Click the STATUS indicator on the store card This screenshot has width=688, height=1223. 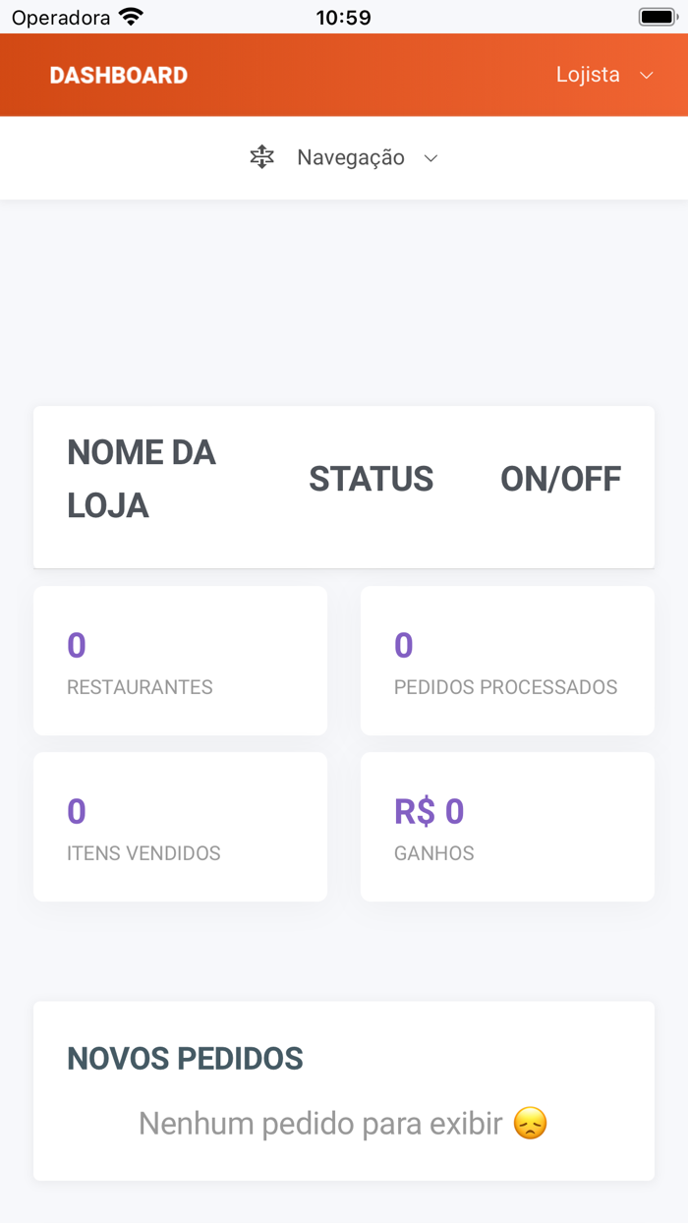(x=371, y=479)
